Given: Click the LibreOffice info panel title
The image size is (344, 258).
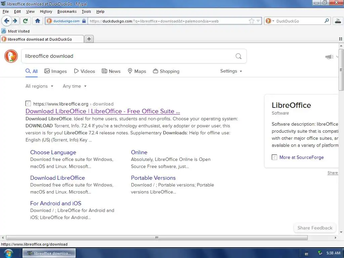Looking at the screenshot, I should pyautogui.click(x=291, y=105).
